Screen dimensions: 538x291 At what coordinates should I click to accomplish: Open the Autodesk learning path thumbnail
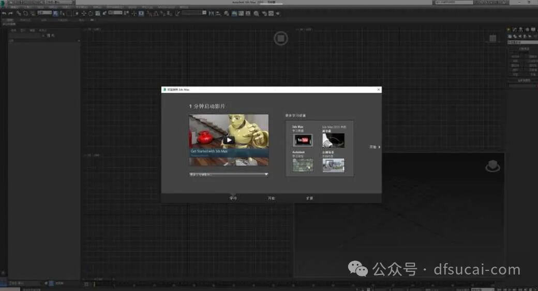[303, 165]
